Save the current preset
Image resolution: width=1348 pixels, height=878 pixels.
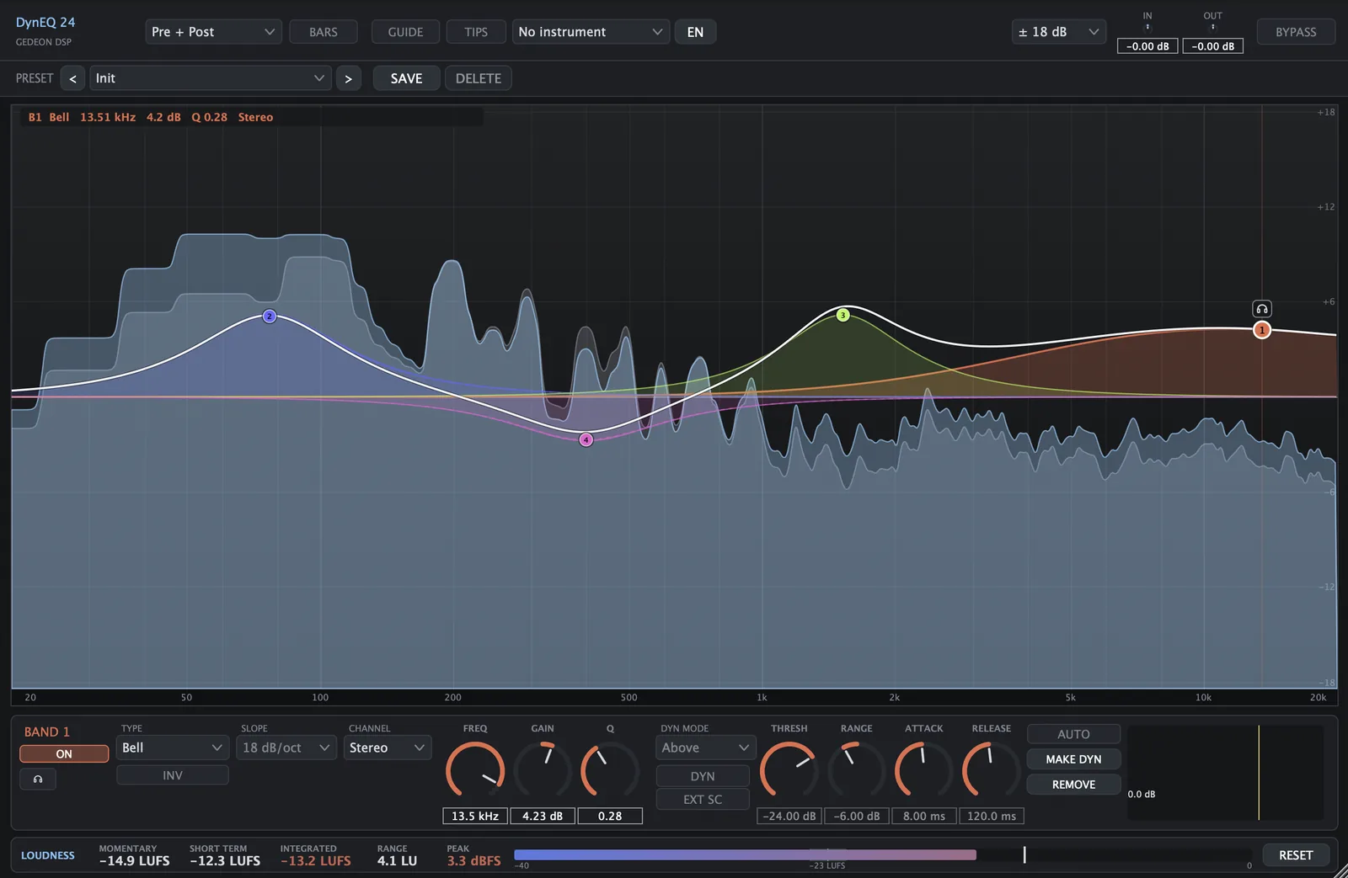pyautogui.click(x=406, y=78)
